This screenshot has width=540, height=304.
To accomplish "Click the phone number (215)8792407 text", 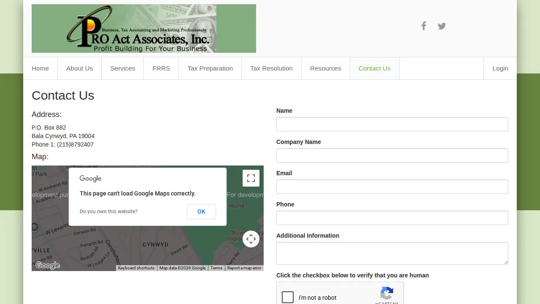I will click(x=76, y=144).
